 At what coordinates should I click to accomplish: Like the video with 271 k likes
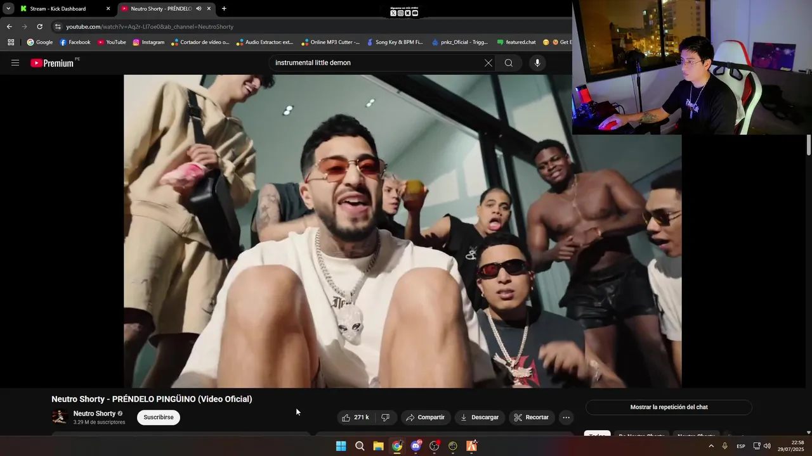tap(355, 417)
